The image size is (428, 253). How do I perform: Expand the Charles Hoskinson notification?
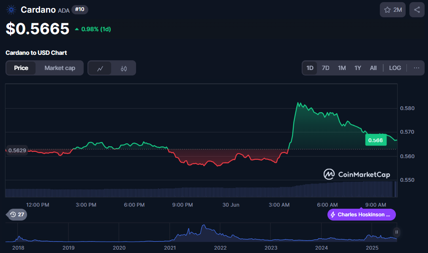point(361,215)
